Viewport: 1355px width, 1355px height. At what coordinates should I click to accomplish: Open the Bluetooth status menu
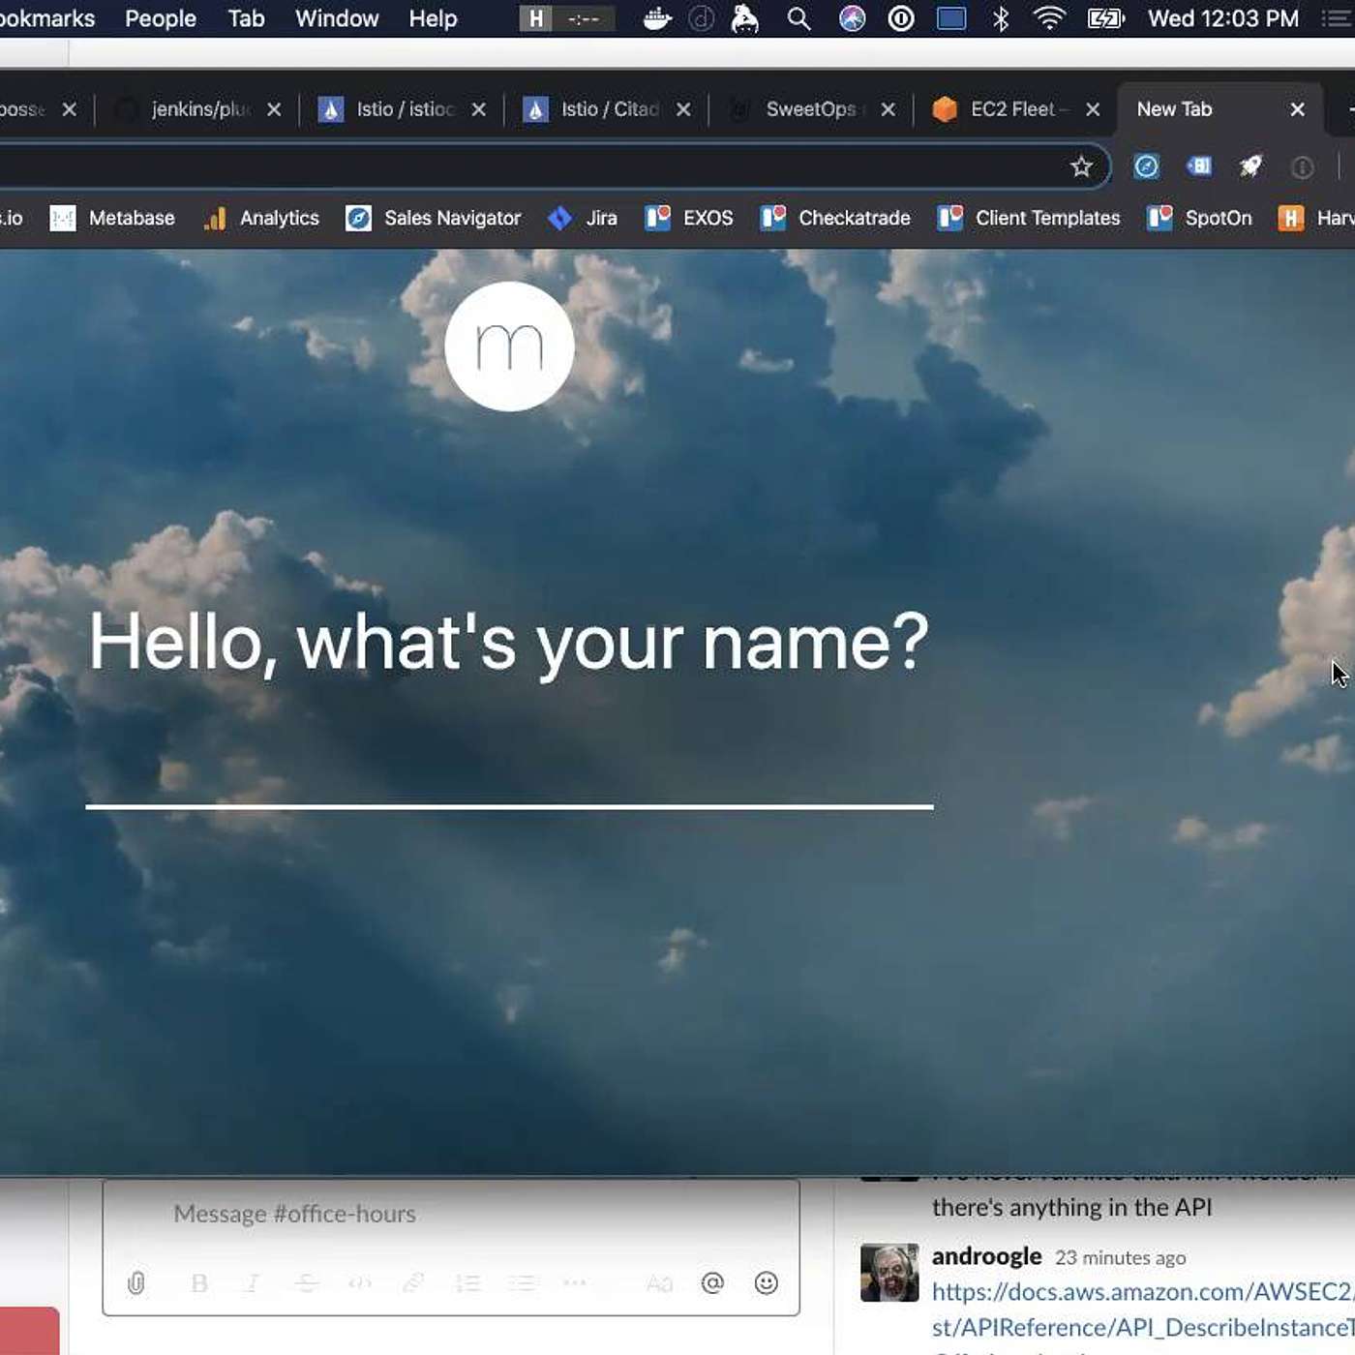tap(1001, 18)
